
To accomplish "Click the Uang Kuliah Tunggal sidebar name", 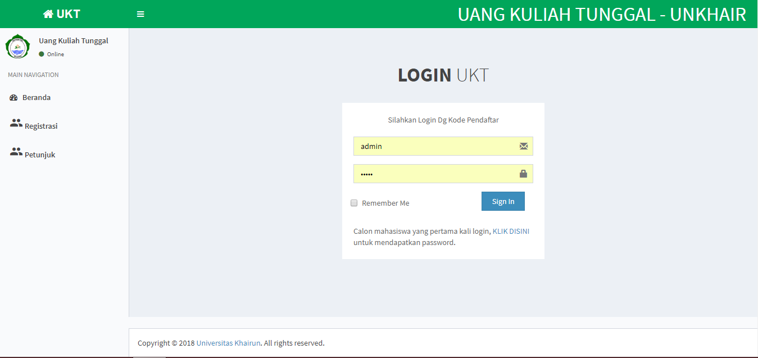I will (74, 40).
